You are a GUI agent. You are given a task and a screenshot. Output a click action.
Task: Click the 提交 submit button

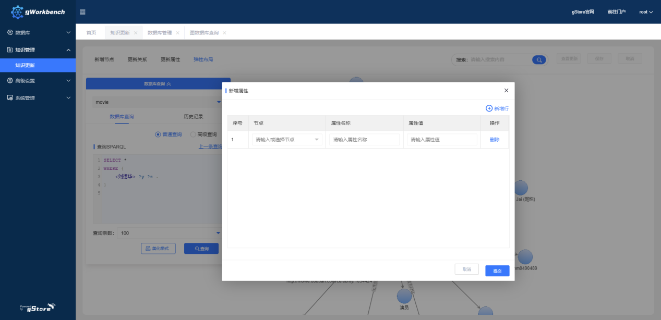(497, 271)
